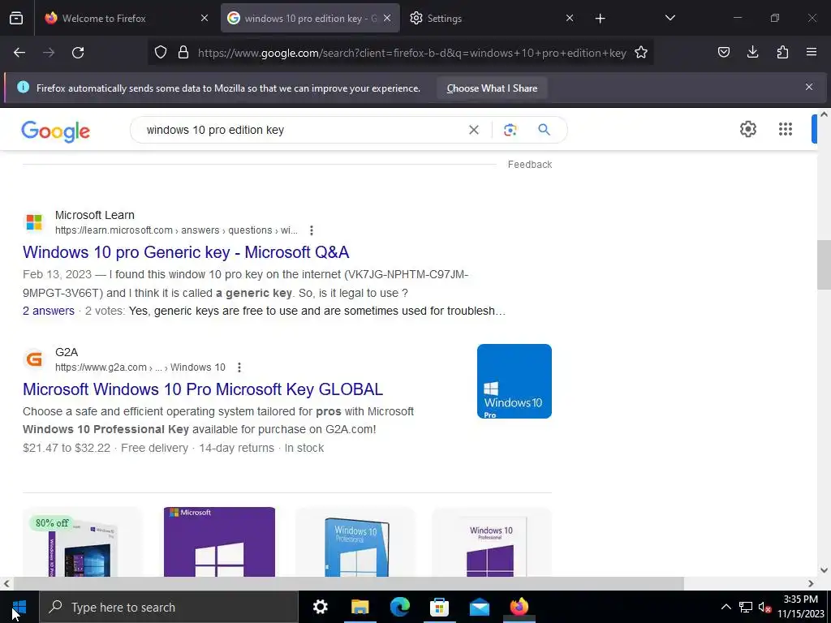This screenshot has height=623, width=831.
Task: Close the Google search tab
Action: (x=387, y=19)
